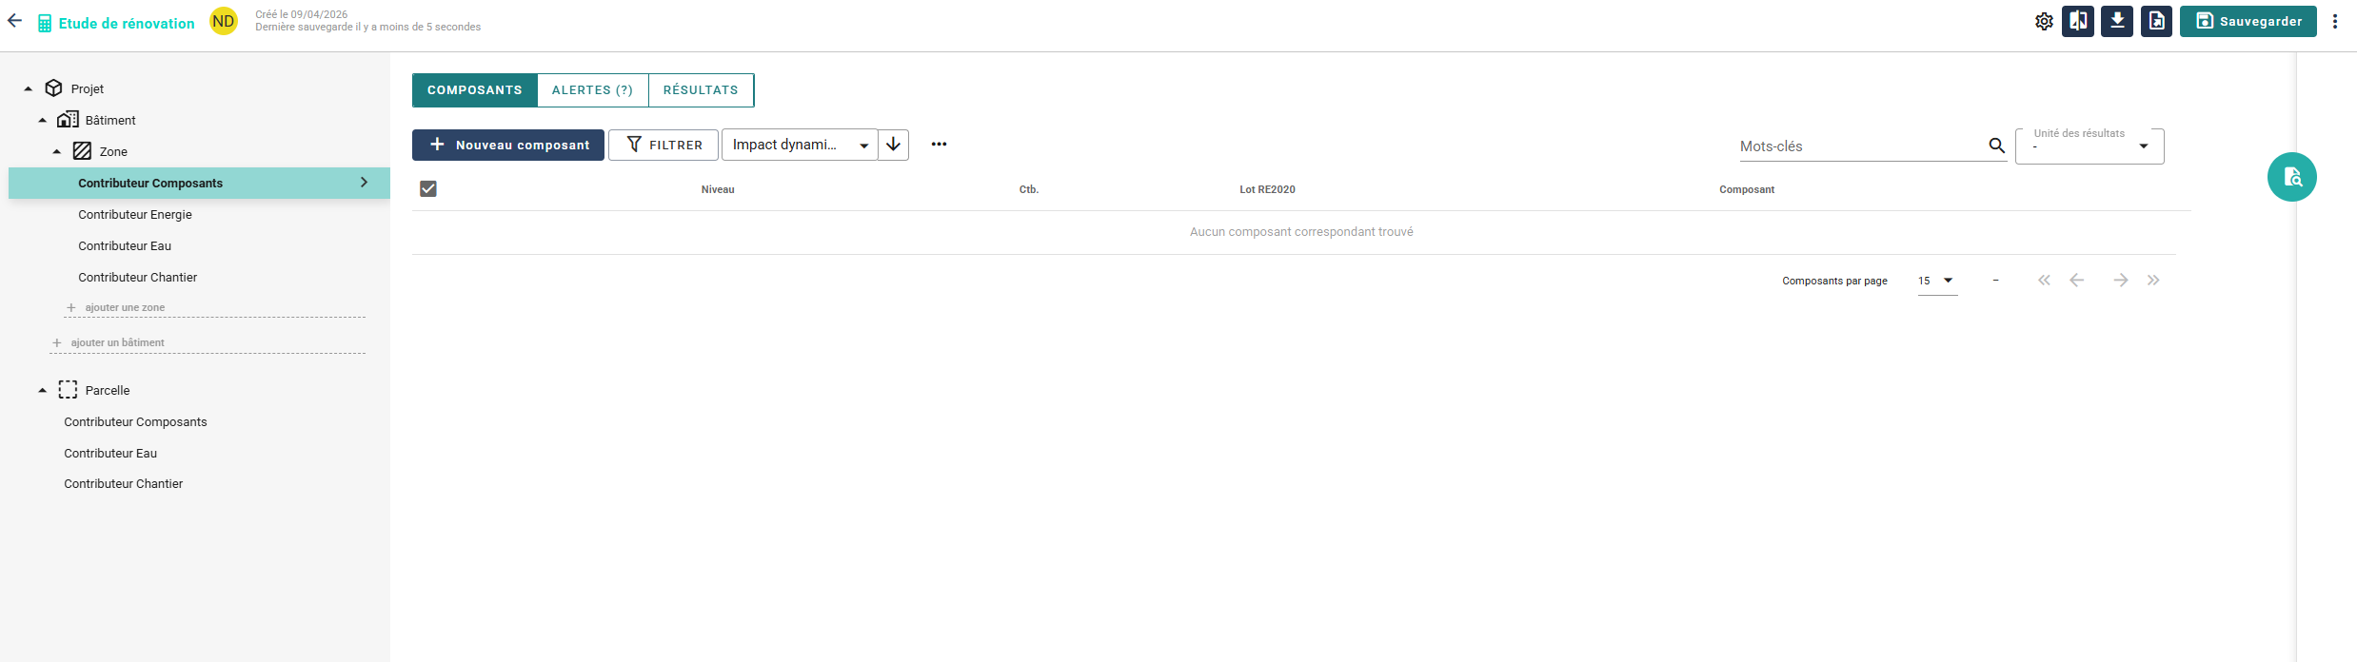Click the Zone label in the tree
The height and width of the screenshot is (662, 2357).
(x=113, y=151)
